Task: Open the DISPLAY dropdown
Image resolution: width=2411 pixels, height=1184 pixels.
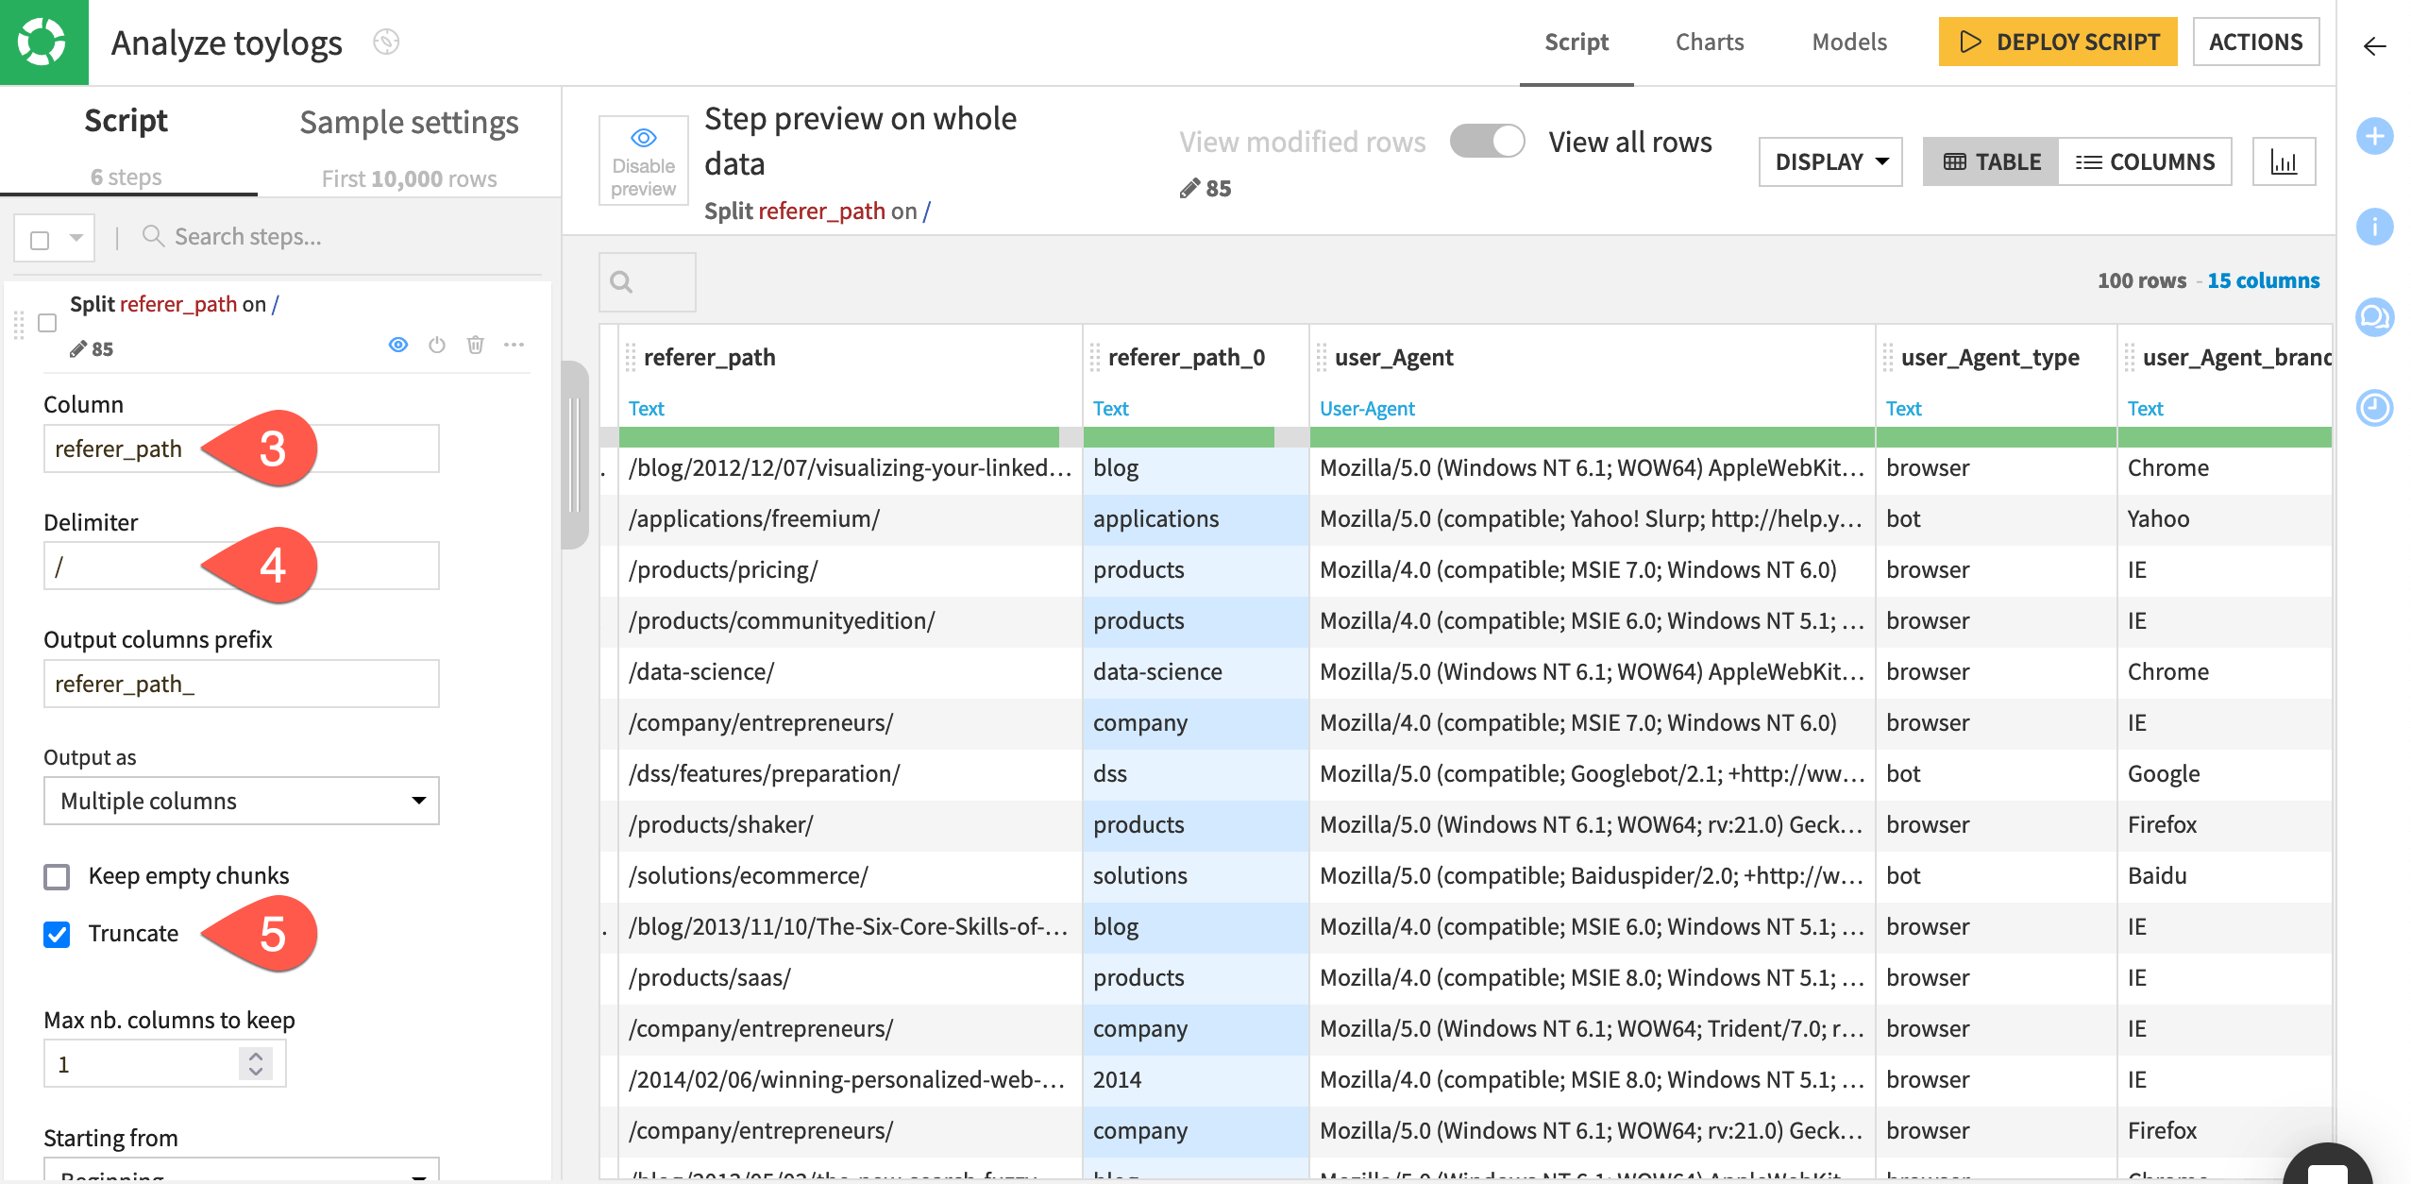Action: tap(1829, 161)
